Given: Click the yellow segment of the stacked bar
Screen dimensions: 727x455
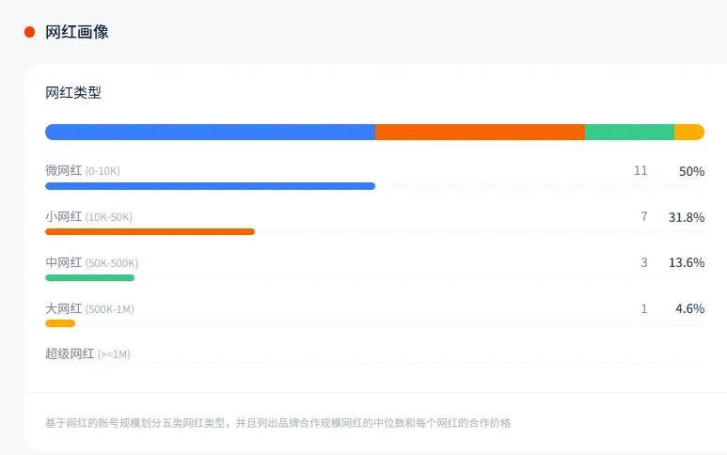Looking at the screenshot, I should click(689, 133).
